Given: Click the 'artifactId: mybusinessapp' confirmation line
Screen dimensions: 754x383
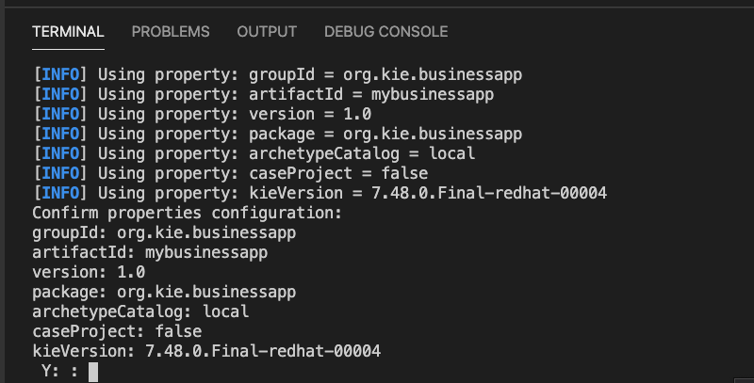Looking at the screenshot, I should pyautogui.click(x=150, y=252).
